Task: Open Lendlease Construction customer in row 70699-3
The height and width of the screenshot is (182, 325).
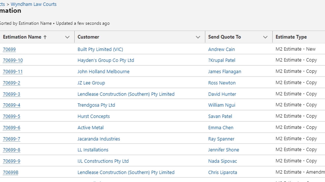Action: pos(126,94)
